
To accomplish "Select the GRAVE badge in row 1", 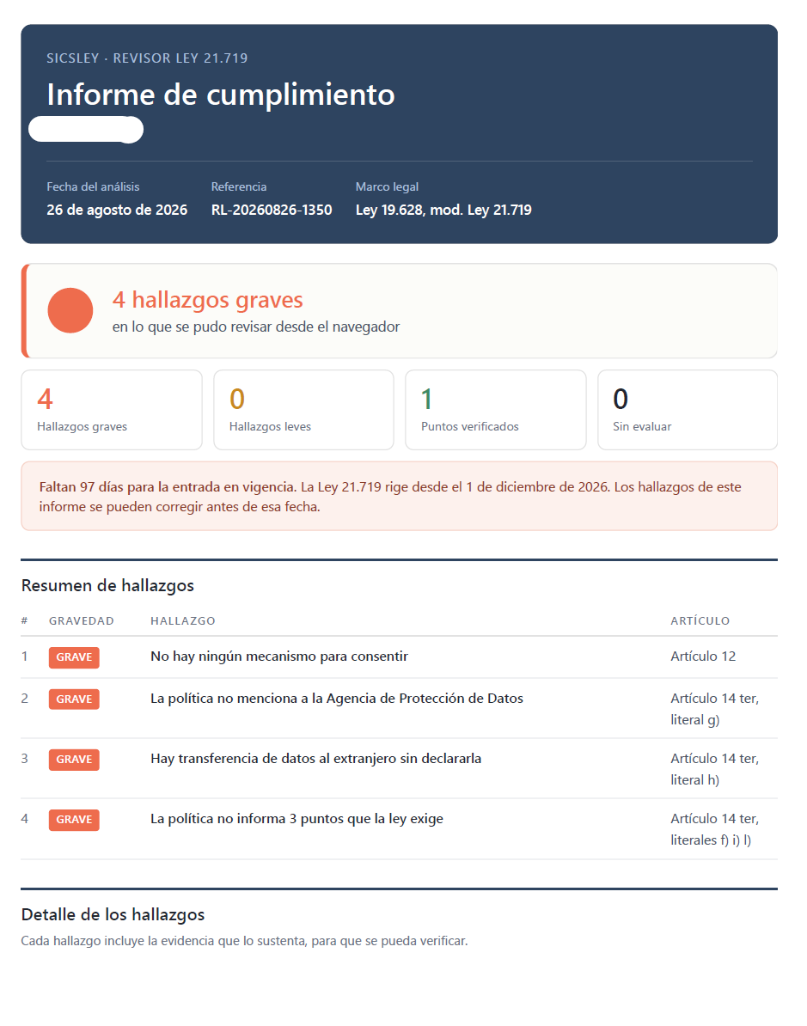I will click(74, 657).
